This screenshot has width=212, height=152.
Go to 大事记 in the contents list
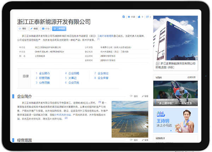point(72,78)
